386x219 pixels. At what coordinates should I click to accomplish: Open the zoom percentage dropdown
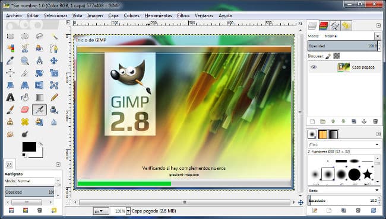[x=128, y=211]
